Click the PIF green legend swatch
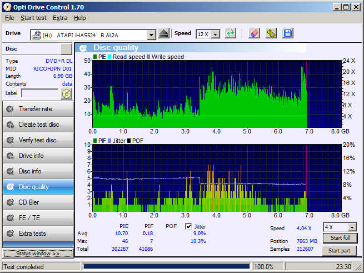The image size is (364, 273). point(95,141)
